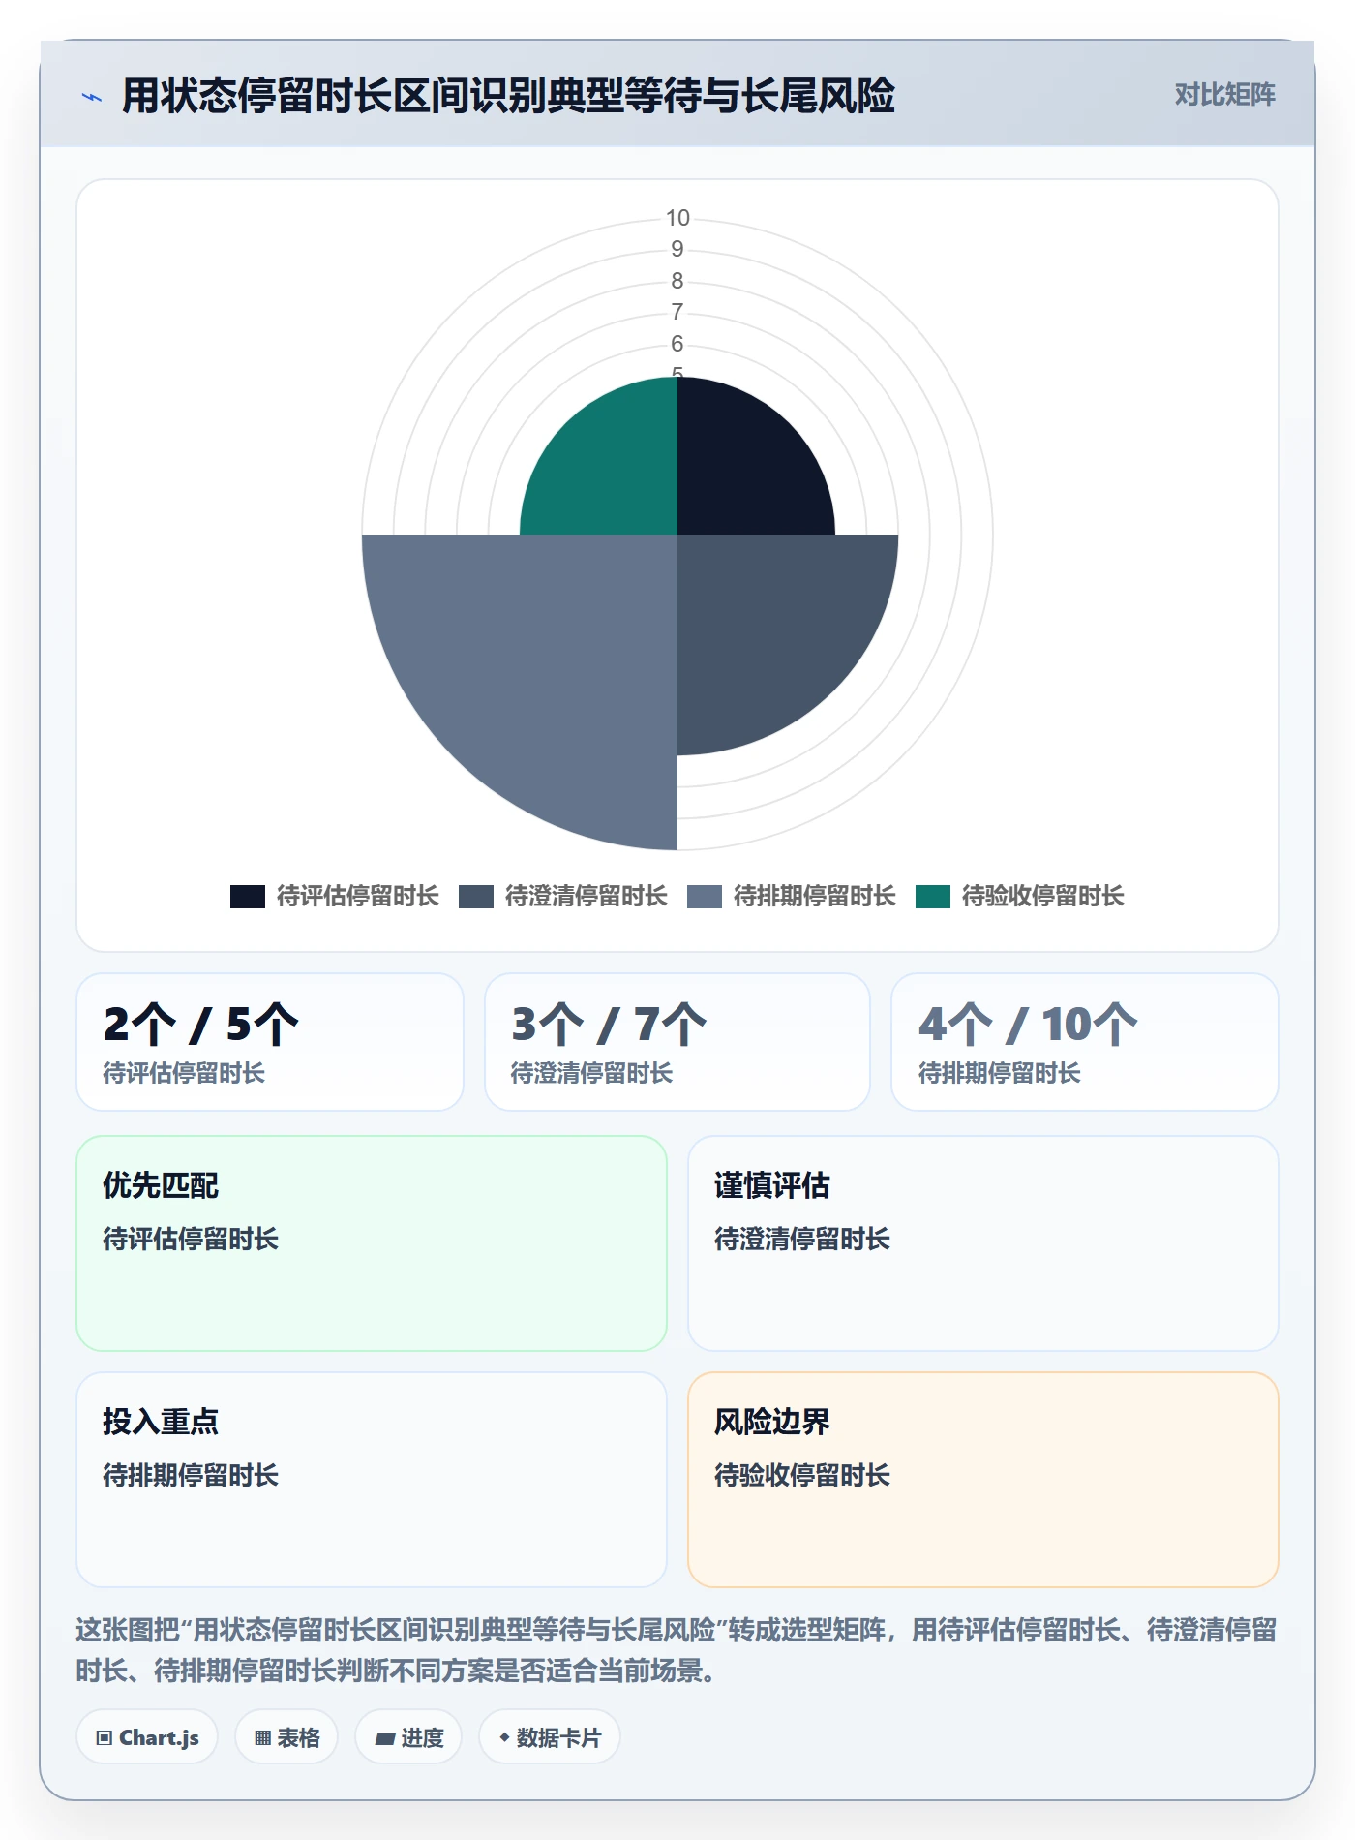Click the 数据卡片 tag chip
1355x1840 pixels.
tap(550, 1737)
